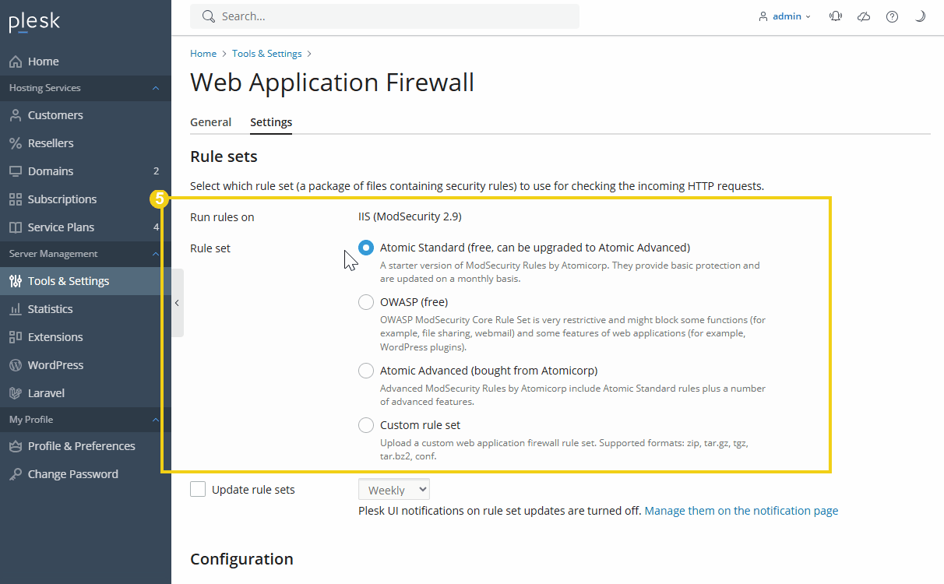Go to Home breadcrumb link
Screen dimensions: 944x584
(x=203, y=54)
